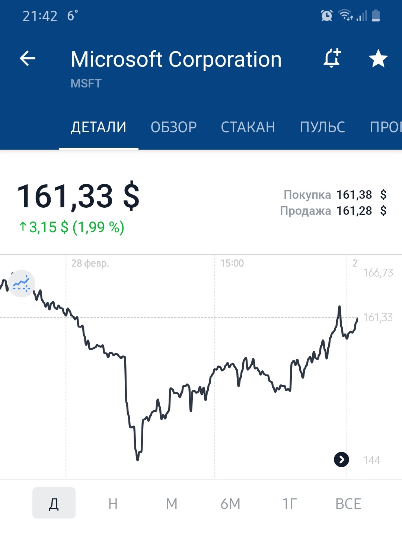Screen dimensions: 402x536
Task: Add a price alert with bell icon
Action: [332, 58]
